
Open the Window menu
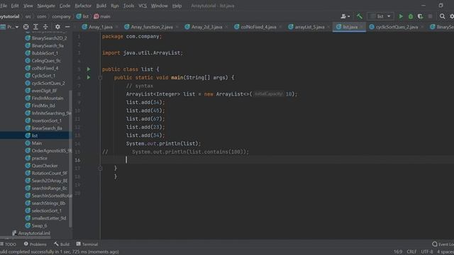159,6
